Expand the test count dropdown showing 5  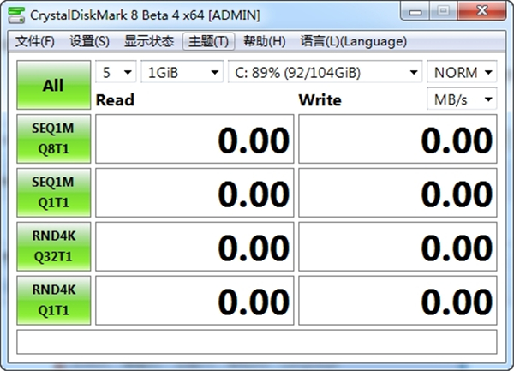[116, 72]
